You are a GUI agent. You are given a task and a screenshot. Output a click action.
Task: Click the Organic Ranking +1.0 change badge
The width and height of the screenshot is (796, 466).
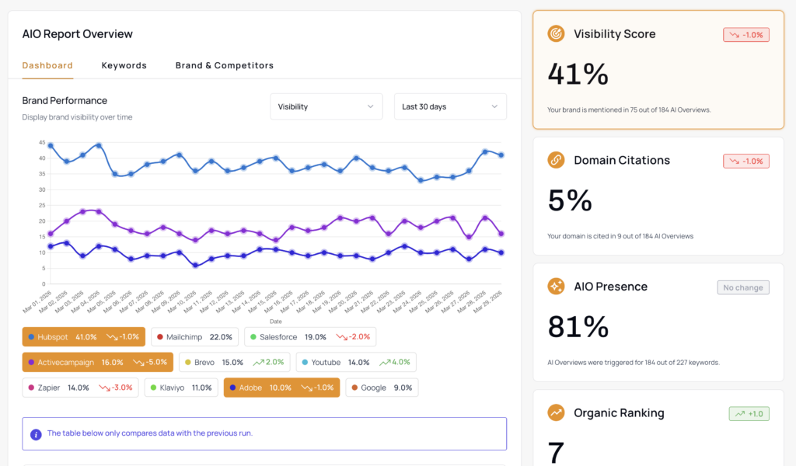coord(748,414)
